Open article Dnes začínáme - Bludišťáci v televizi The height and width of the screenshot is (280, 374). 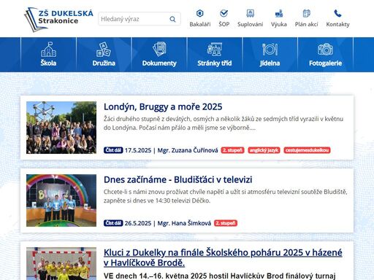178,179
